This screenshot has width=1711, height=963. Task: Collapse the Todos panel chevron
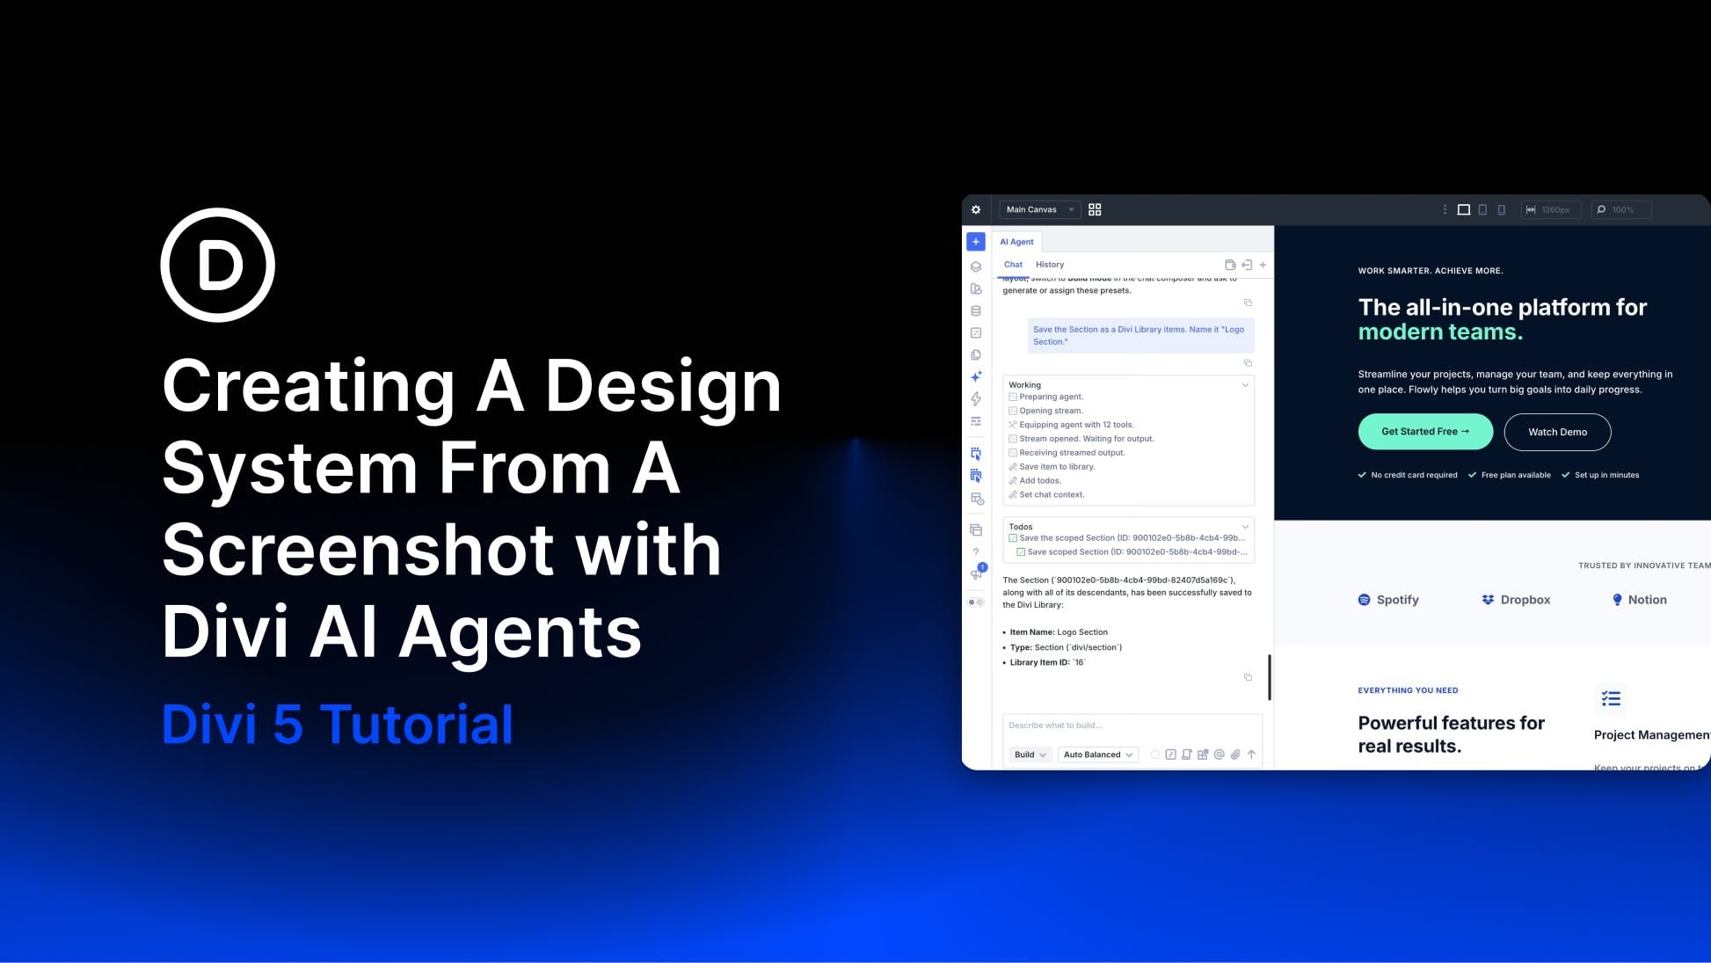tap(1245, 527)
